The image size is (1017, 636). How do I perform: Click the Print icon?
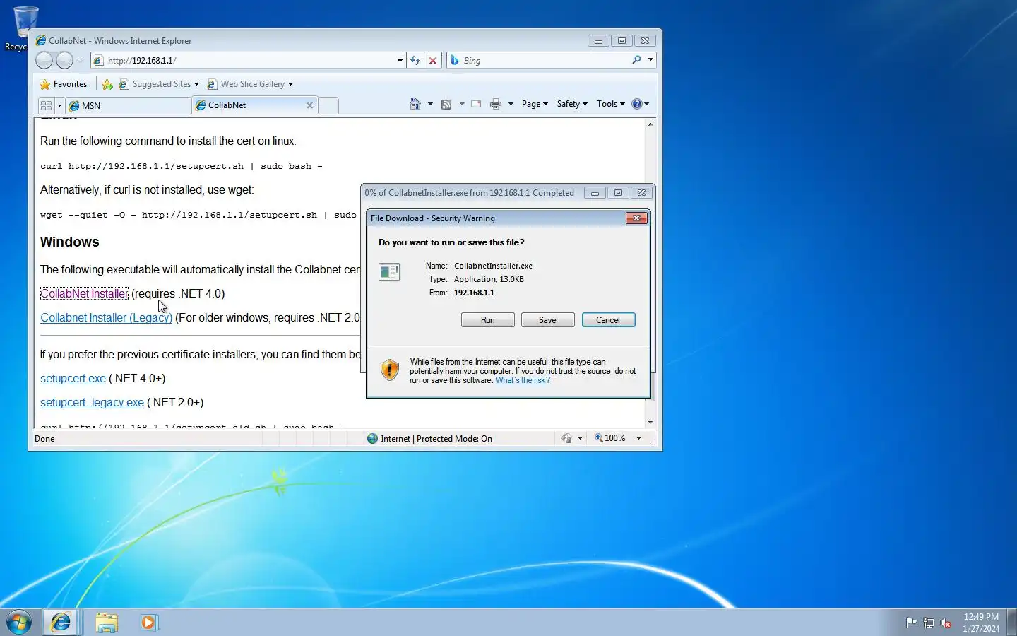click(496, 104)
